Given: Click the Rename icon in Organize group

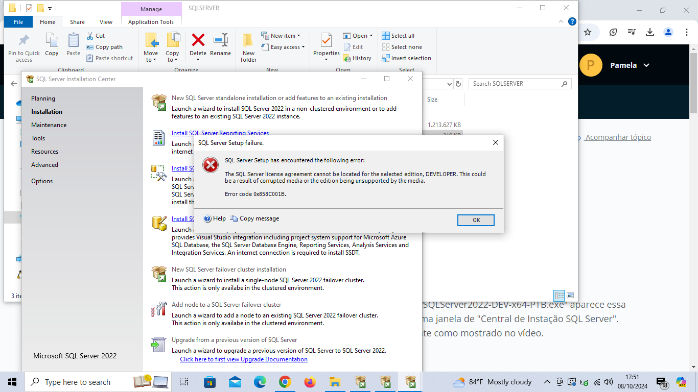Looking at the screenshot, I should [221, 40].
